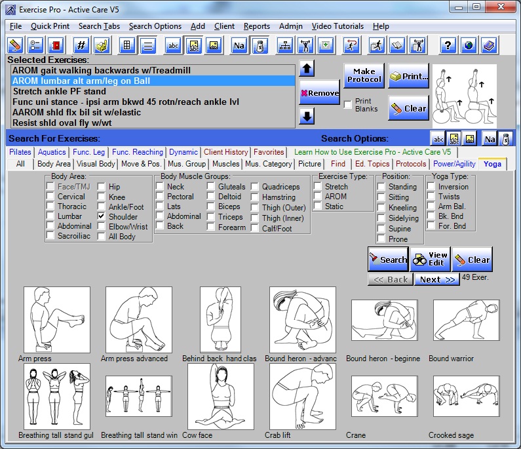Viewport: 521px width, 449px height.
Task: Open help with the question mark icon
Action: [x=448, y=45]
